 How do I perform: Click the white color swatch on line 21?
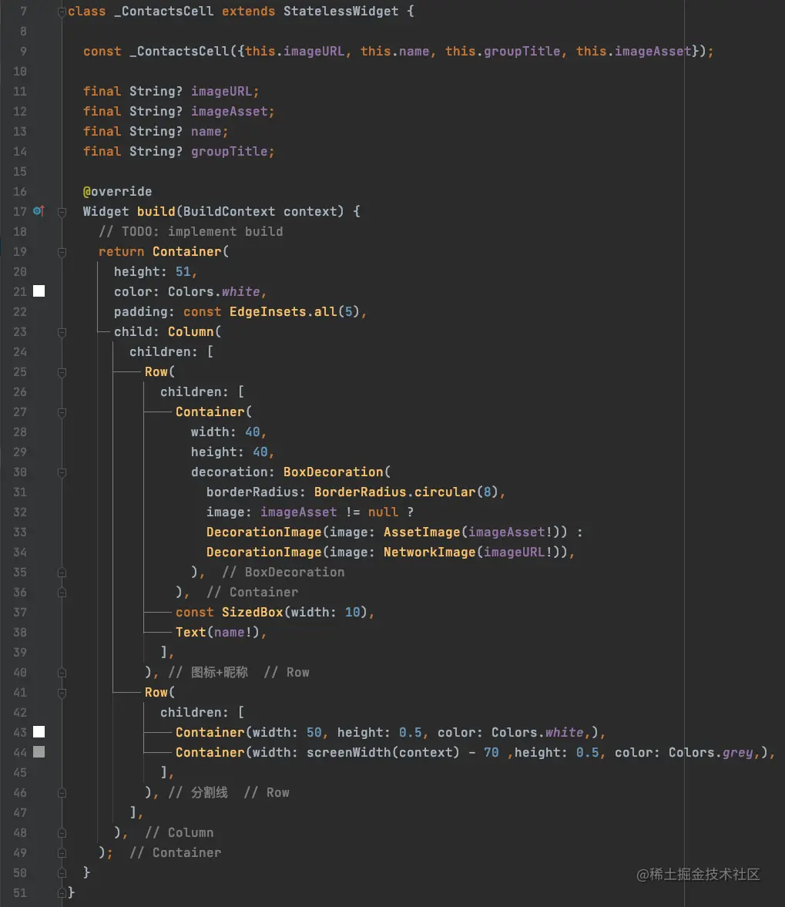coord(39,291)
